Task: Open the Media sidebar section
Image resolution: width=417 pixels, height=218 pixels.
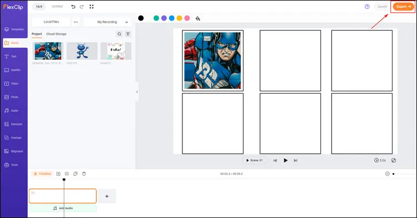Action: tap(15, 43)
